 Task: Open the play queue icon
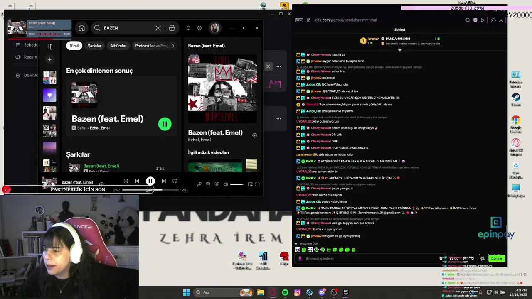pyautogui.click(x=208, y=184)
